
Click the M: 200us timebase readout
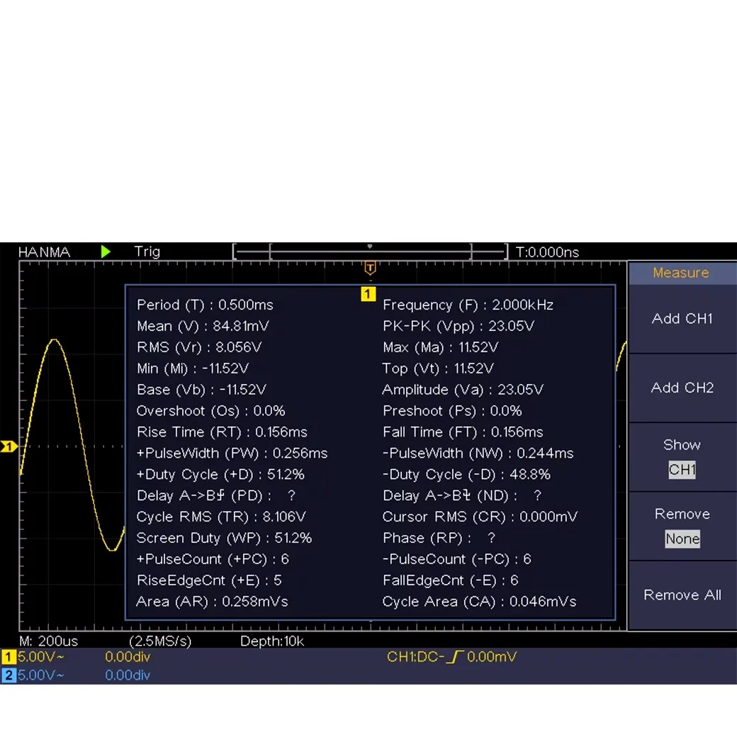(48, 641)
